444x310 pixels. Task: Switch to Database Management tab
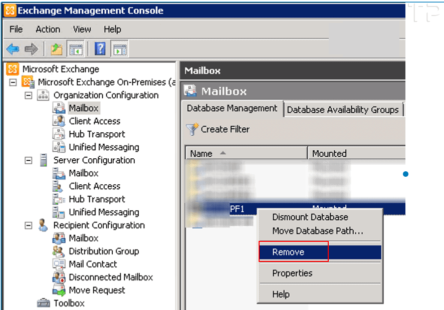pos(232,109)
